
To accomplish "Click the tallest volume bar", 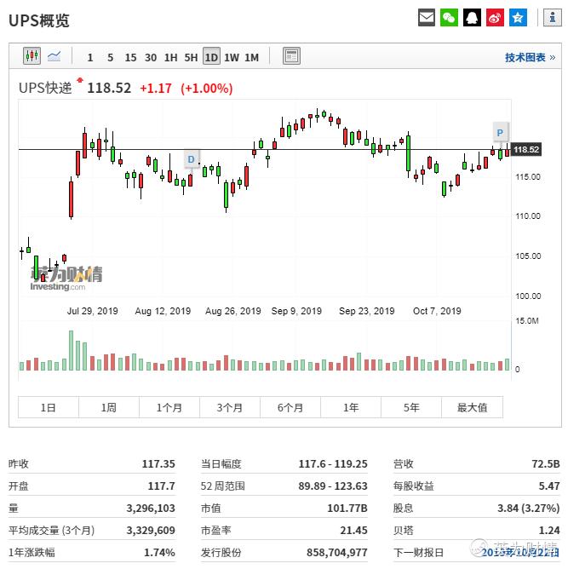I will [71, 351].
